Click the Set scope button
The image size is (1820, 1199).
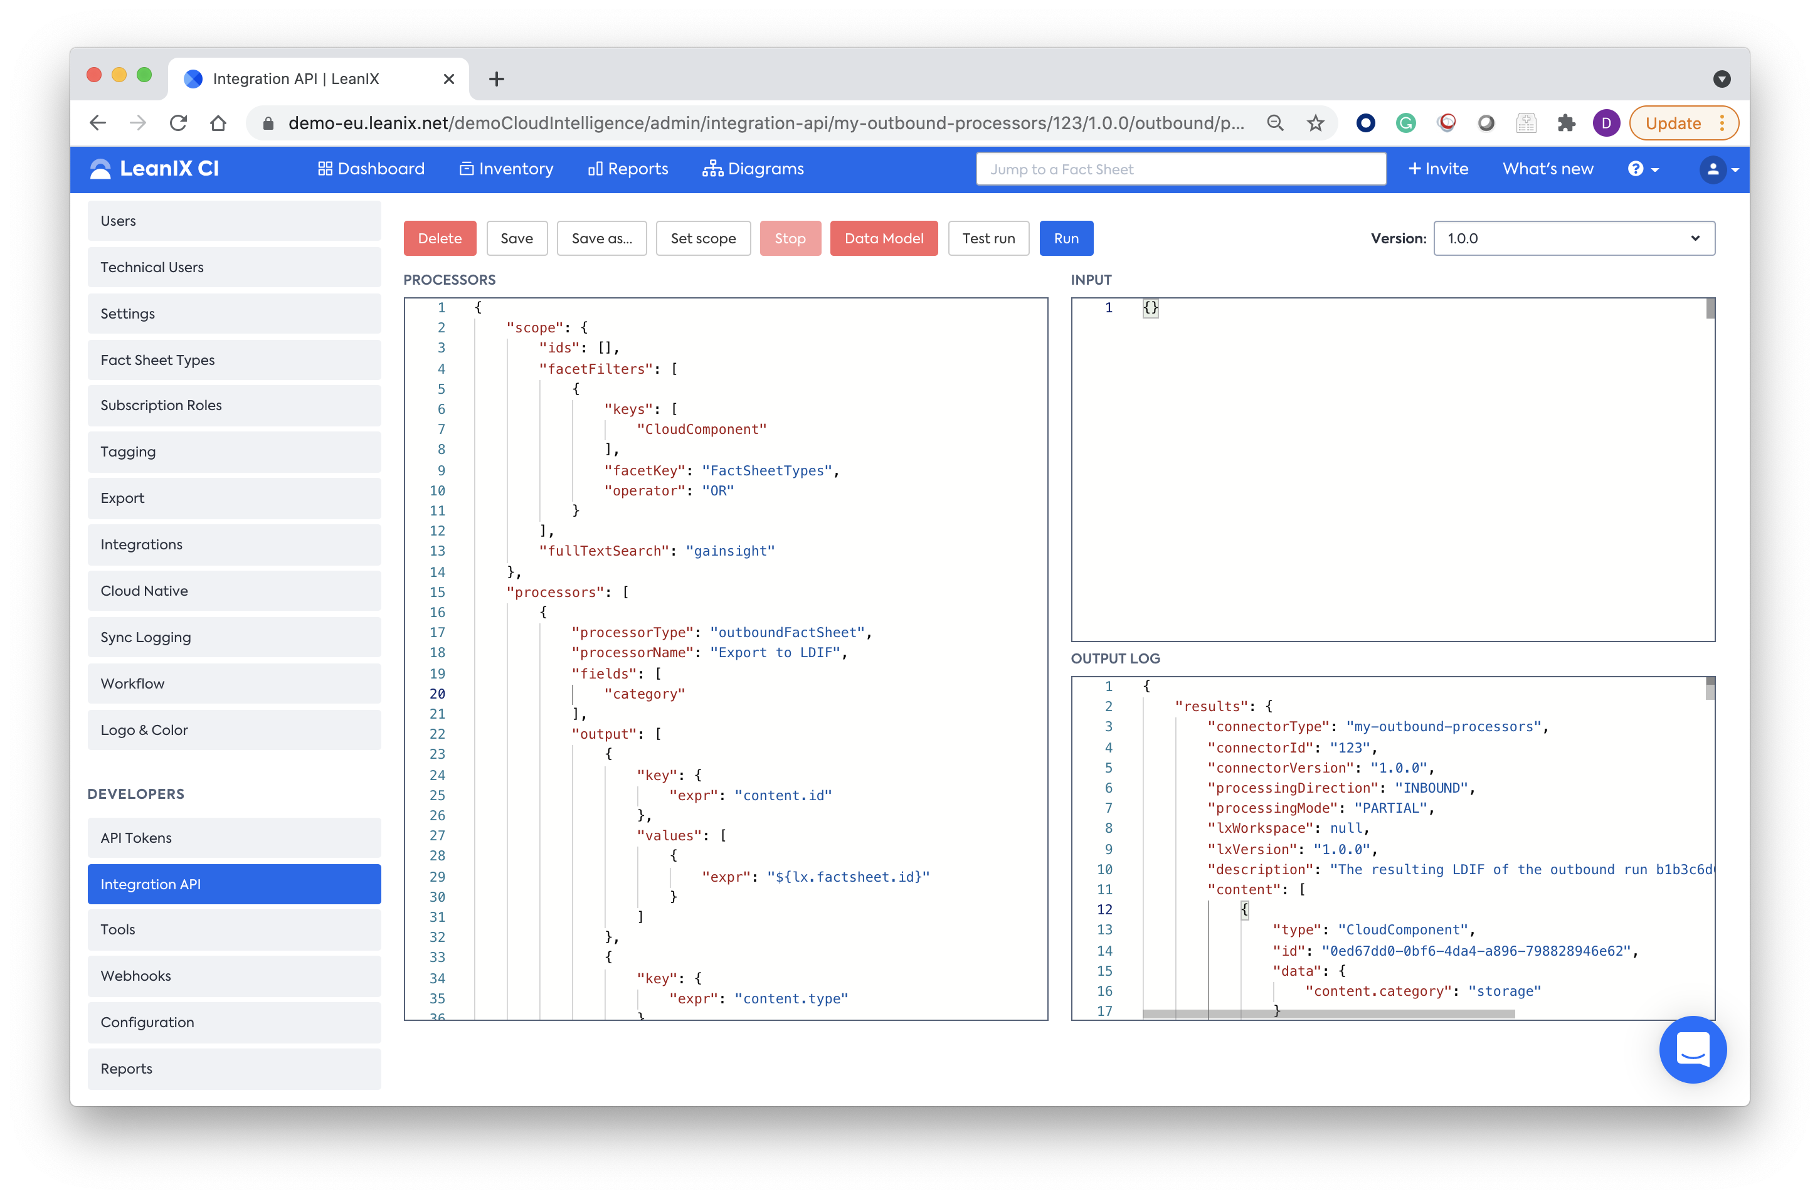pyautogui.click(x=703, y=238)
